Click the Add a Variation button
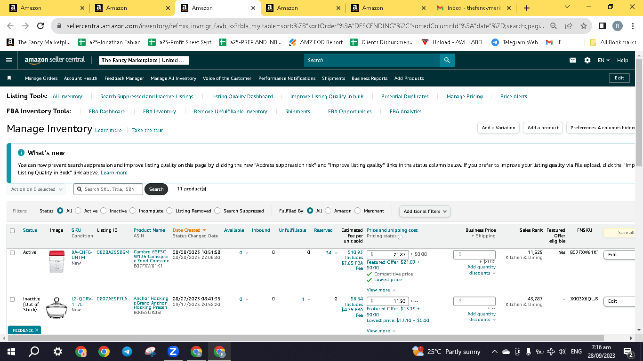Viewport: 643px width, 361px height. pos(498,128)
